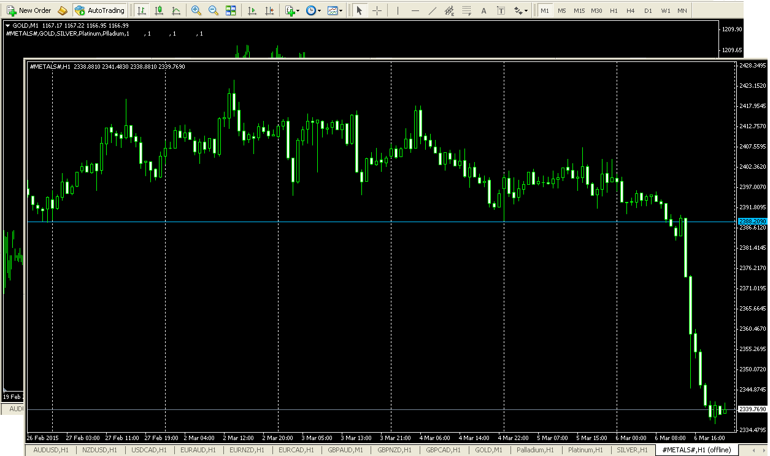Switch to M1 timeframe

coord(545,10)
